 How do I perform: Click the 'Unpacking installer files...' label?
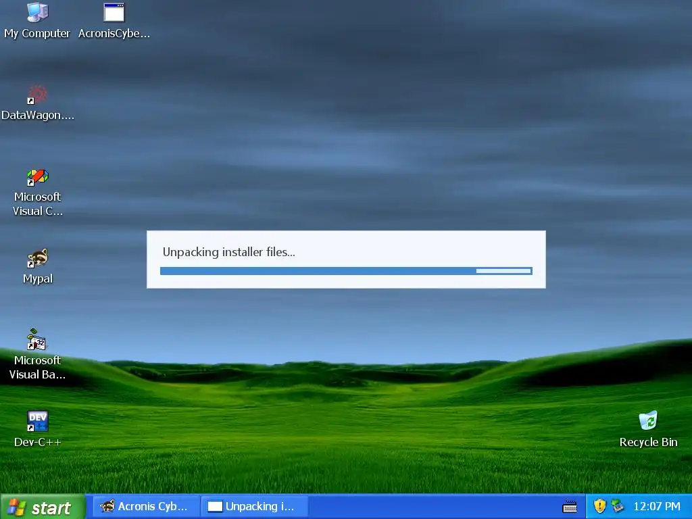[x=228, y=253]
